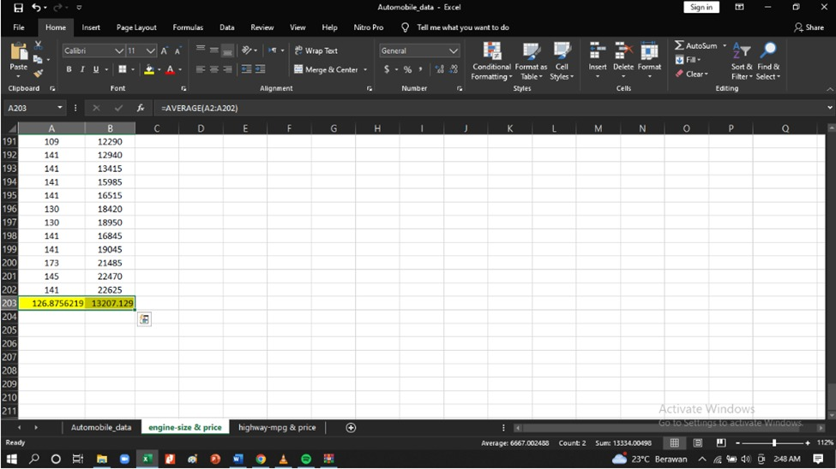Click AutoSum
Image resolution: width=836 pixels, height=469 pixels.
(695, 45)
